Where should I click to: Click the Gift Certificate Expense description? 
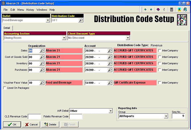tap(135, 83)
